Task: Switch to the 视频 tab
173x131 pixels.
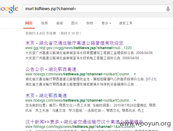Action: [44, 23]
